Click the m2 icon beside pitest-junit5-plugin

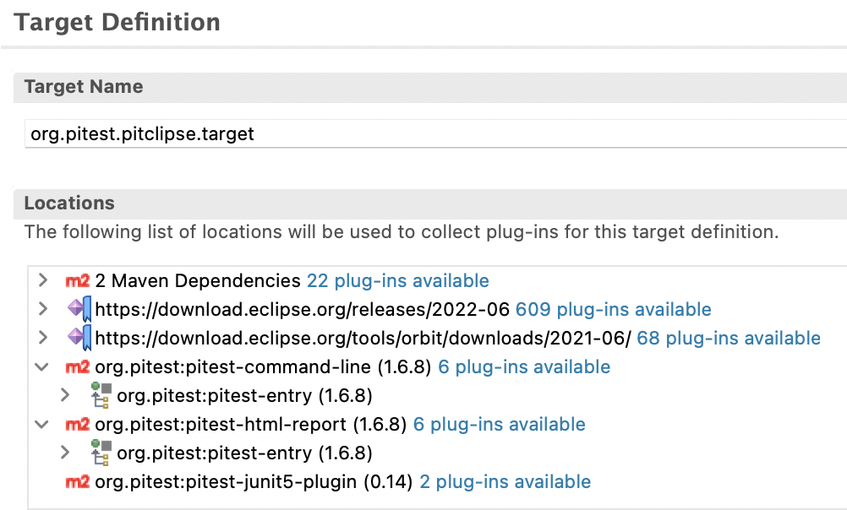point(77,481)
